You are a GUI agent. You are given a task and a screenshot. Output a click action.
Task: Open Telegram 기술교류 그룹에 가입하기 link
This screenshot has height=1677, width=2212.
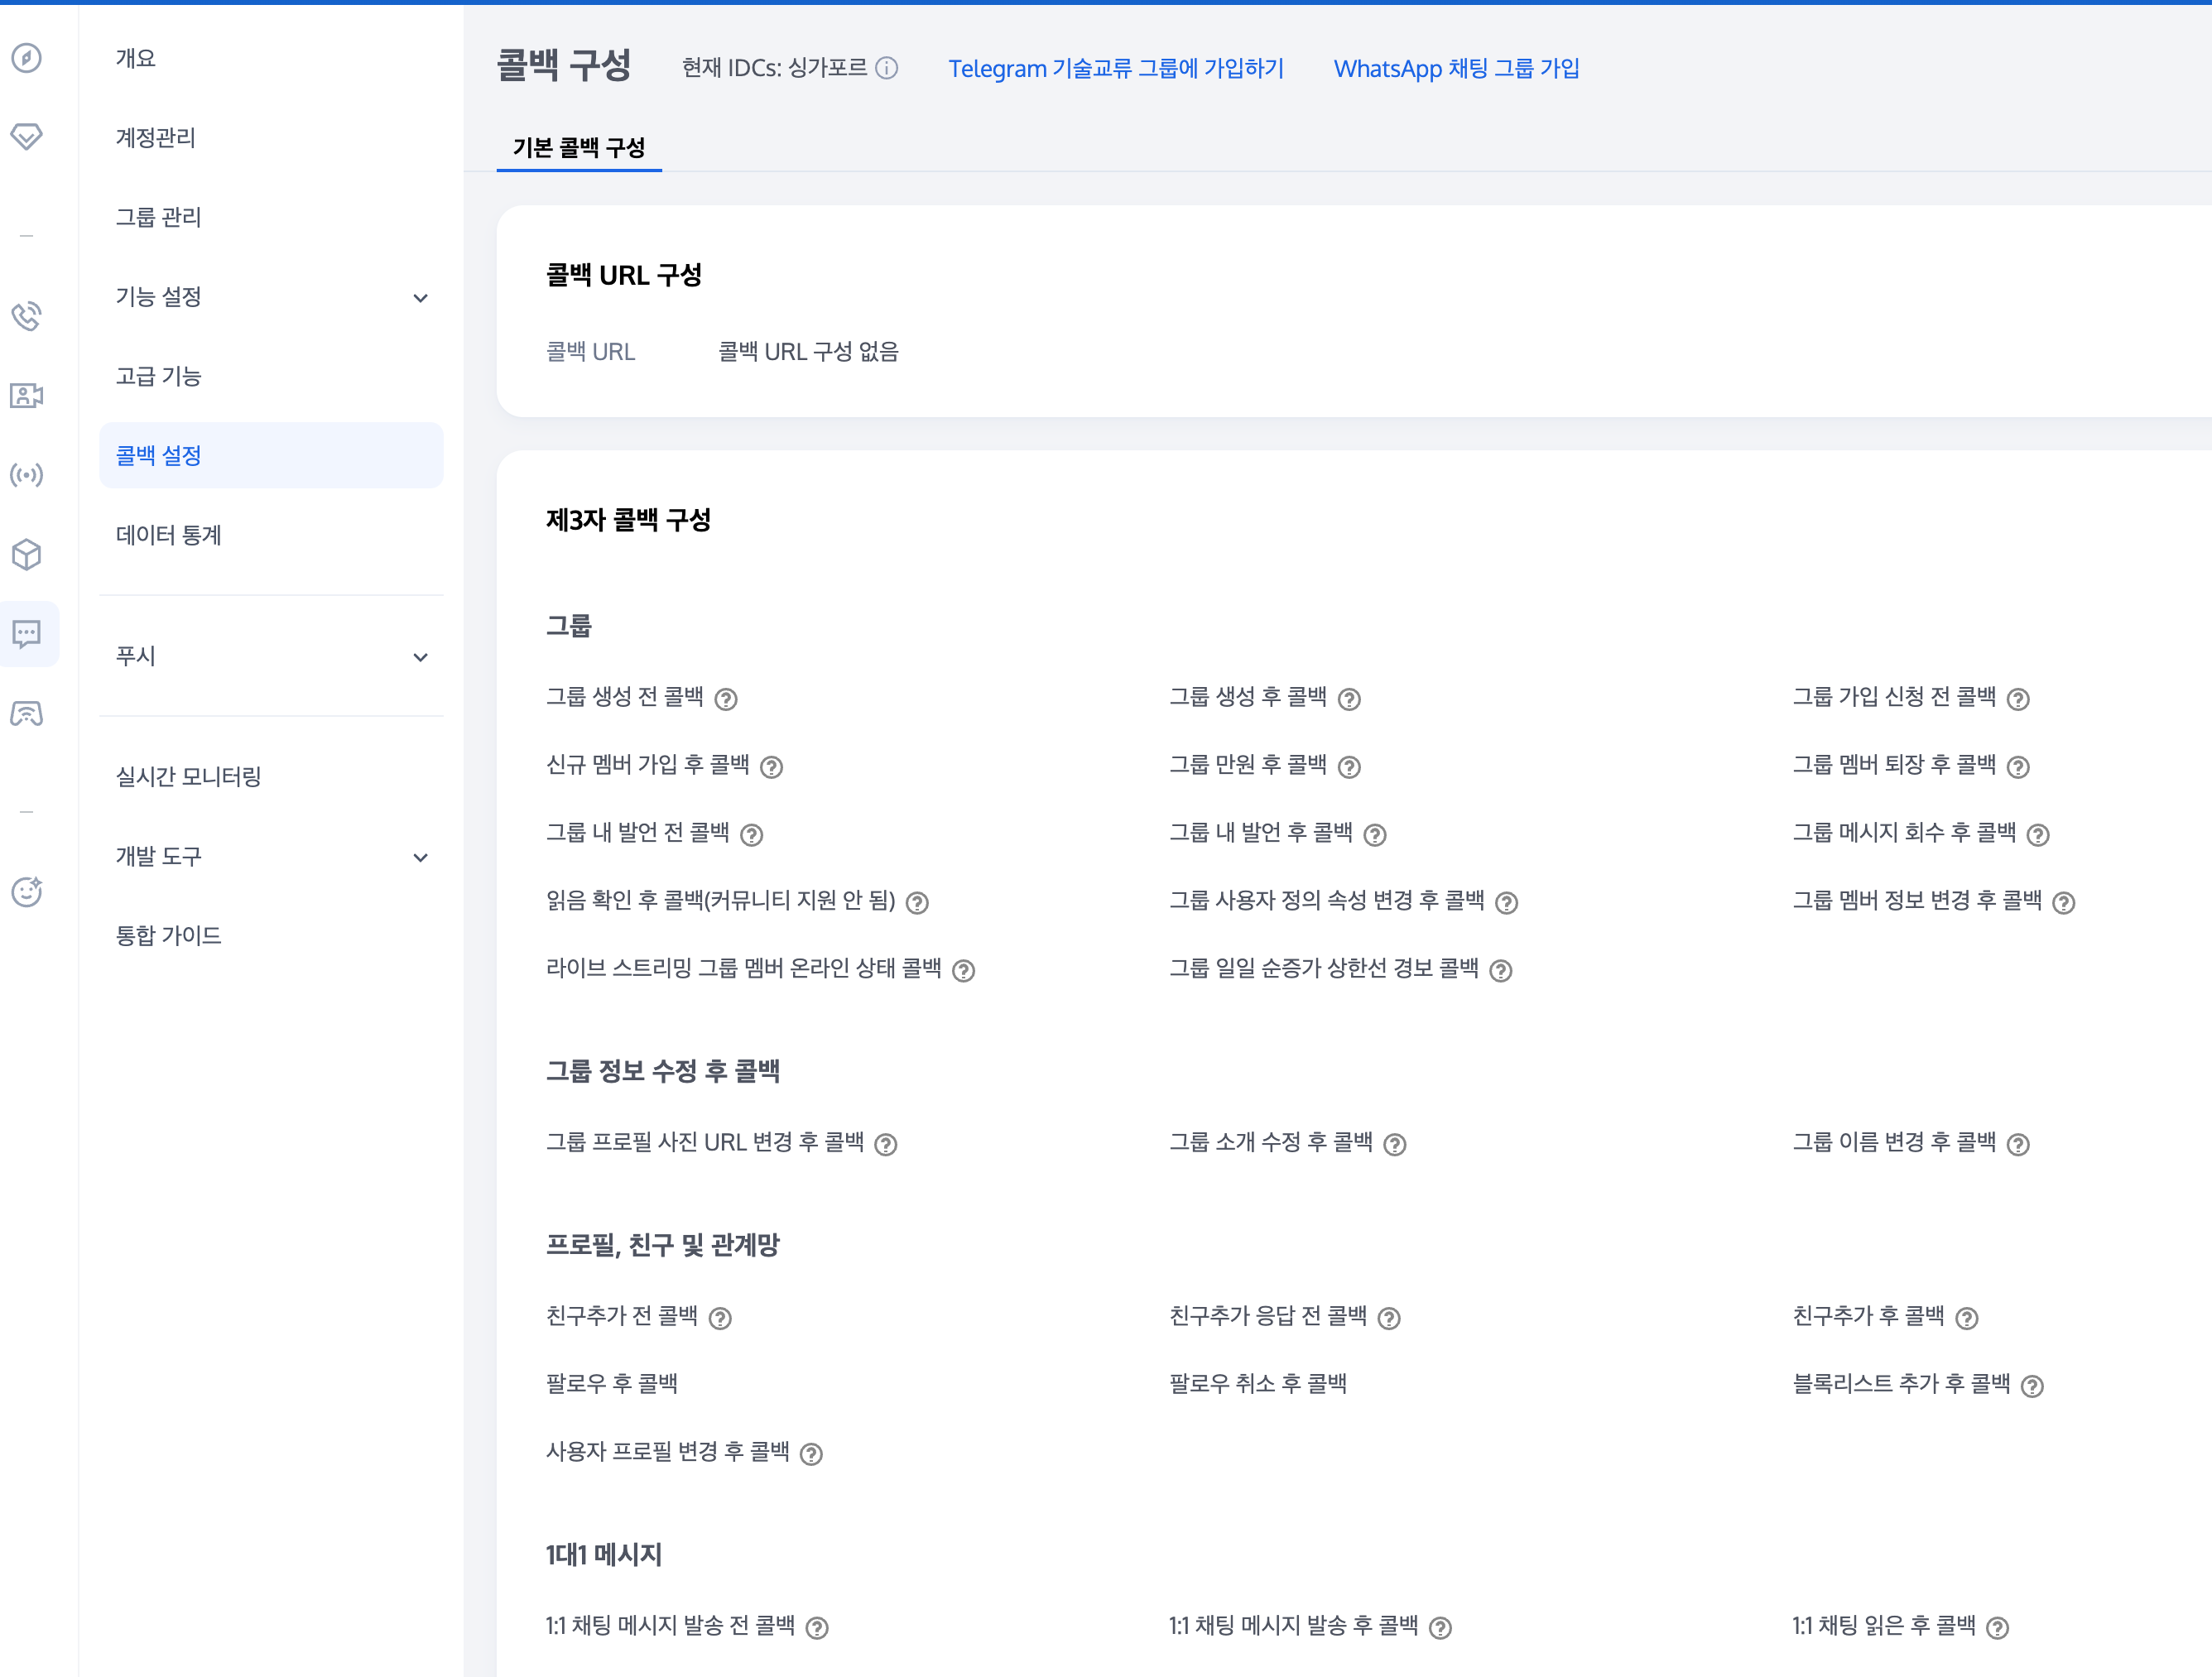pos(1116,68)
